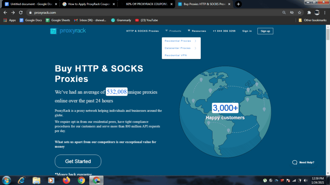Close the Untitled document tab
330x185 pixels.
(56, 4)
